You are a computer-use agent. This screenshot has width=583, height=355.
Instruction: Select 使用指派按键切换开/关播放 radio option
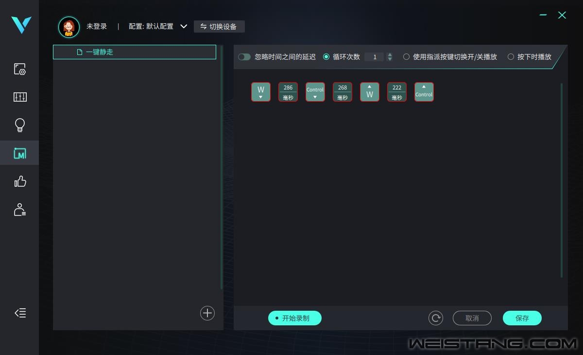tap(406, 57)
